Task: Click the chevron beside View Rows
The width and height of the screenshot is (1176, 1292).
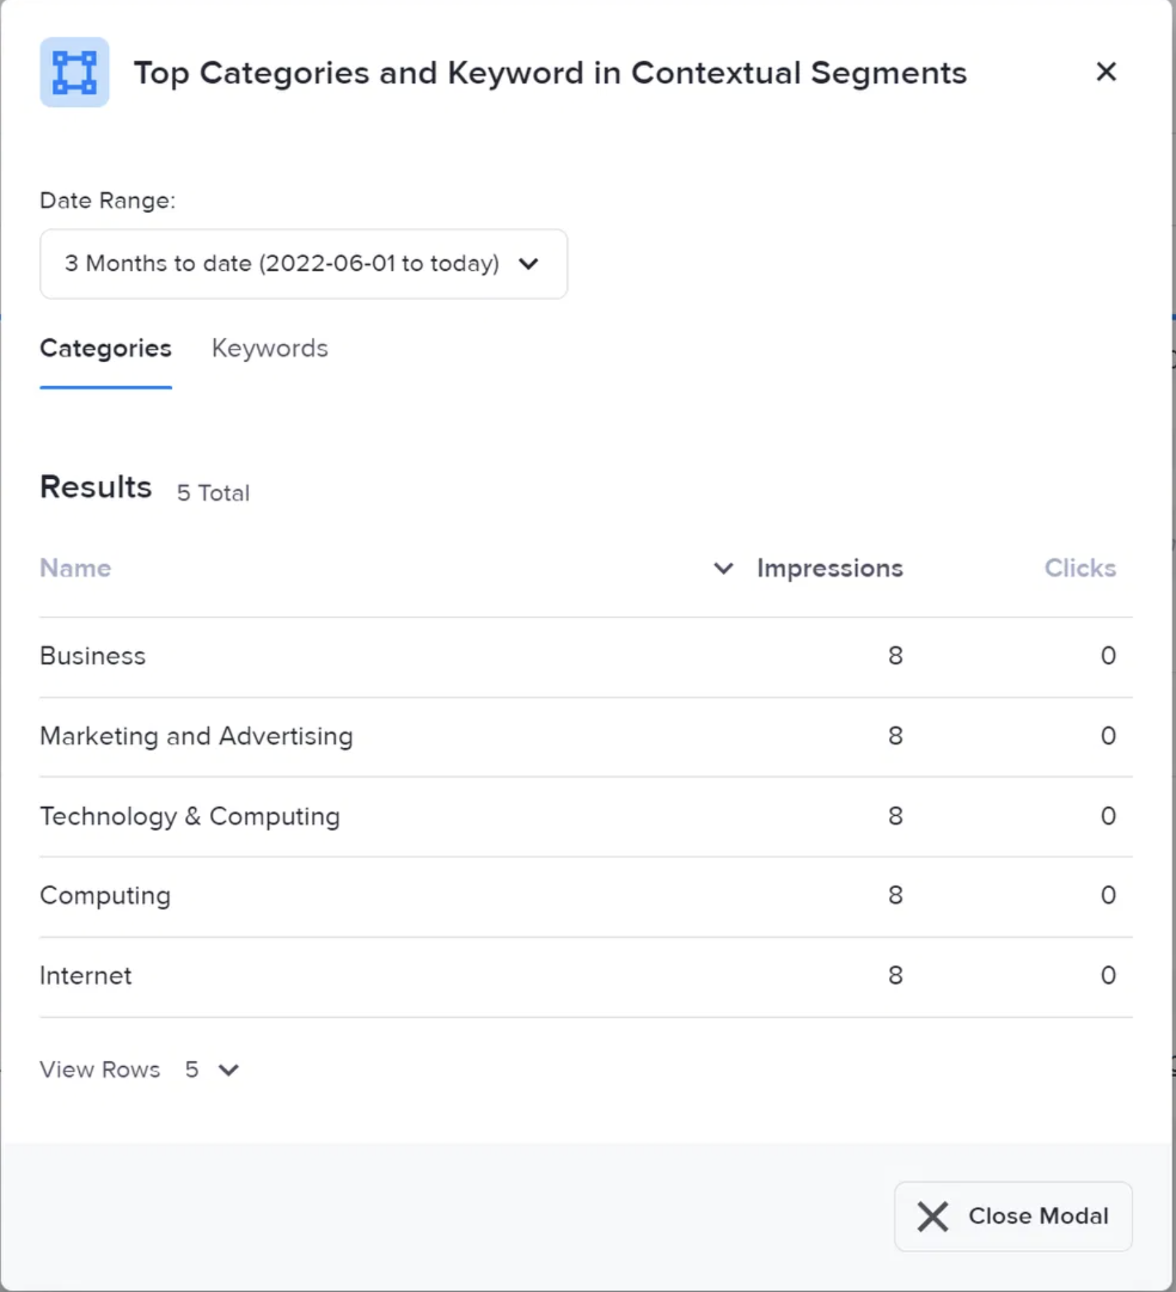Action: tap(229, 1070)
